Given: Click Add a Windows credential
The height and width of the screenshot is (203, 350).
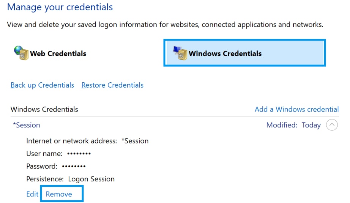Looking at the screenshot, I should (x=296, y=109).
